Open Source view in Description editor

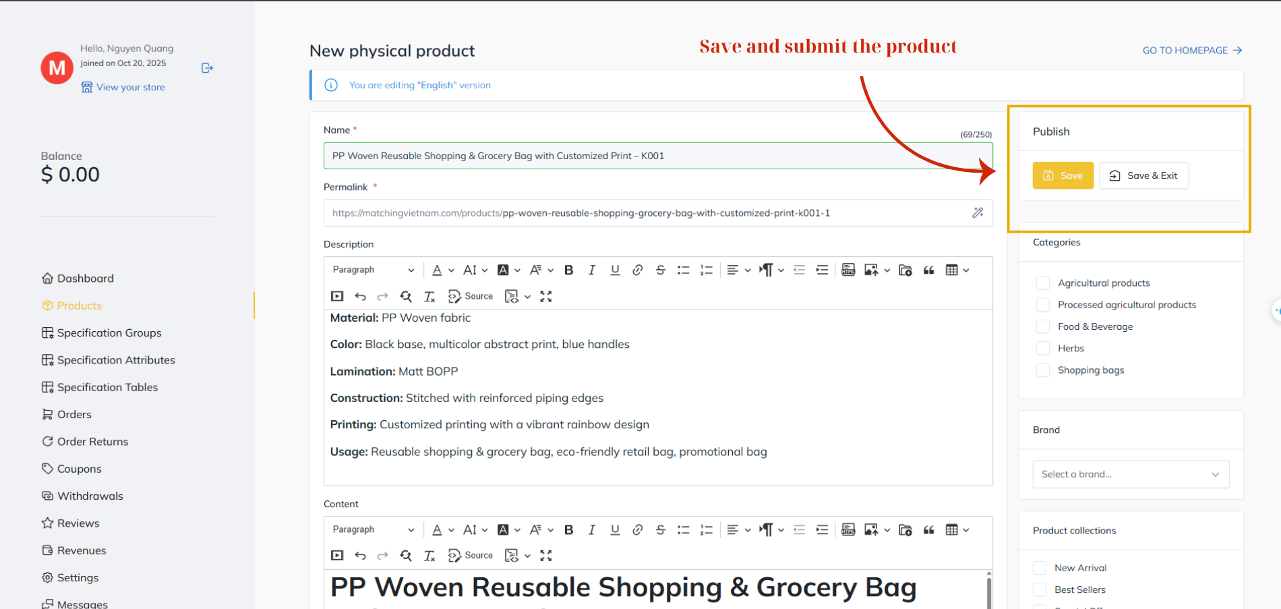click(471, 296)
